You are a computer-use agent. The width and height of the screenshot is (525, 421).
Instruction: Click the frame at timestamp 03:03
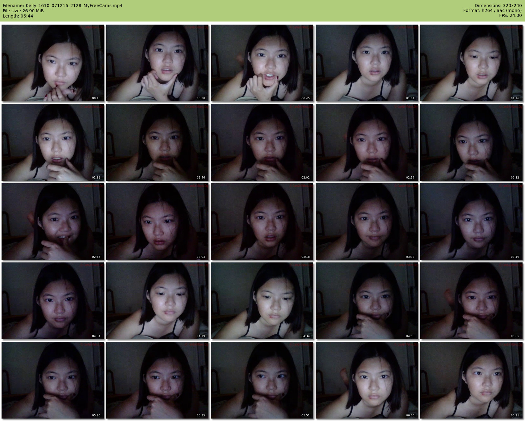pos(157,222)
